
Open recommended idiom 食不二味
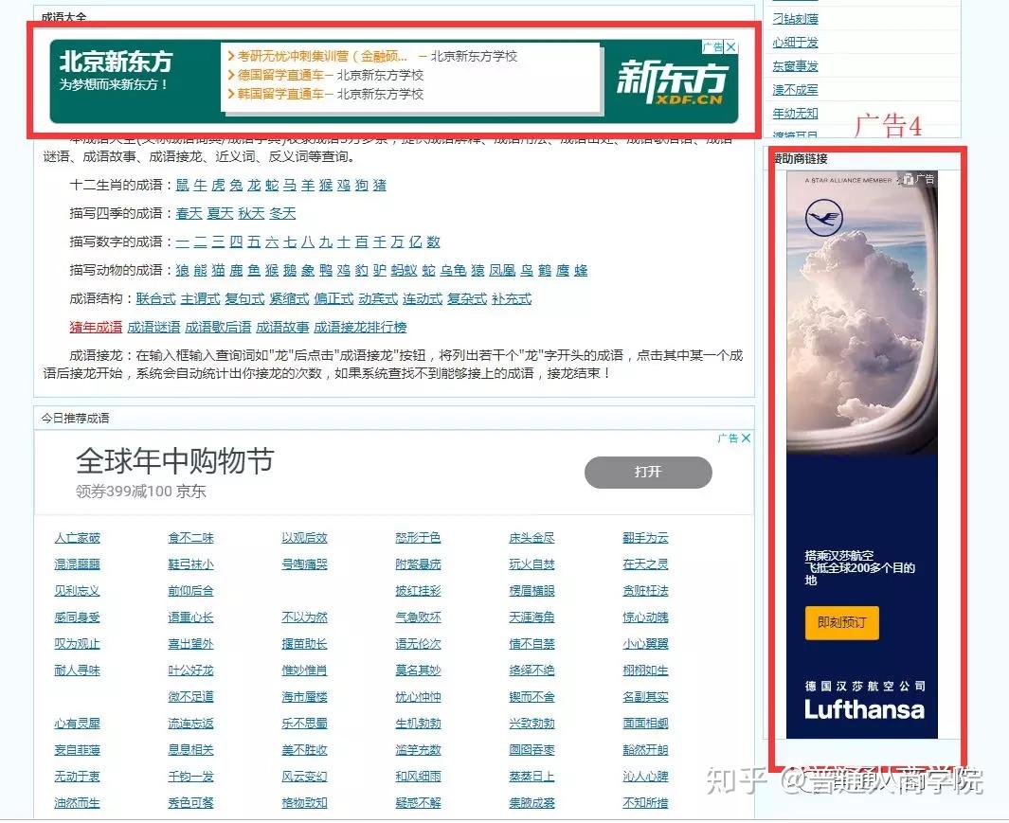coord(191,538)
